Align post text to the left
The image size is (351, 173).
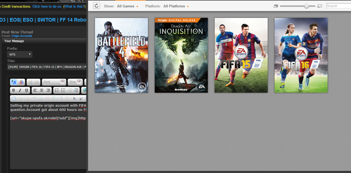click(x=35, y=90)
